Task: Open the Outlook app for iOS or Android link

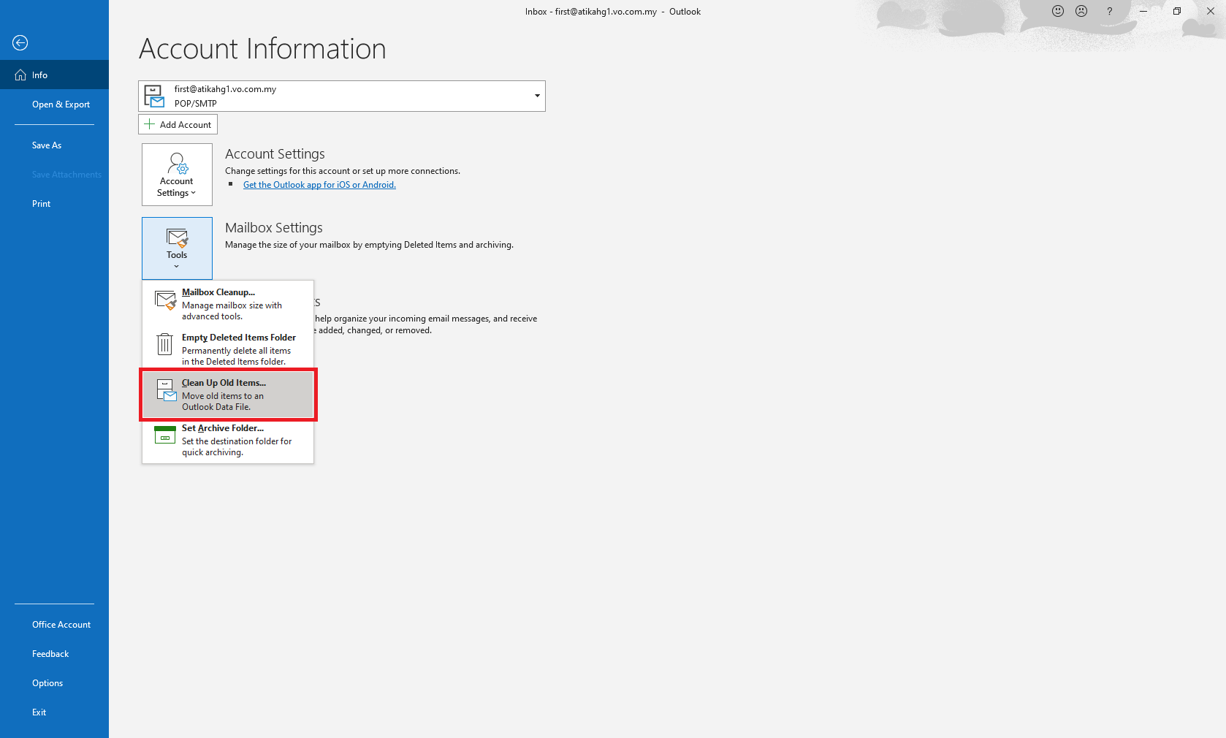Action: (x=319, y=185)
